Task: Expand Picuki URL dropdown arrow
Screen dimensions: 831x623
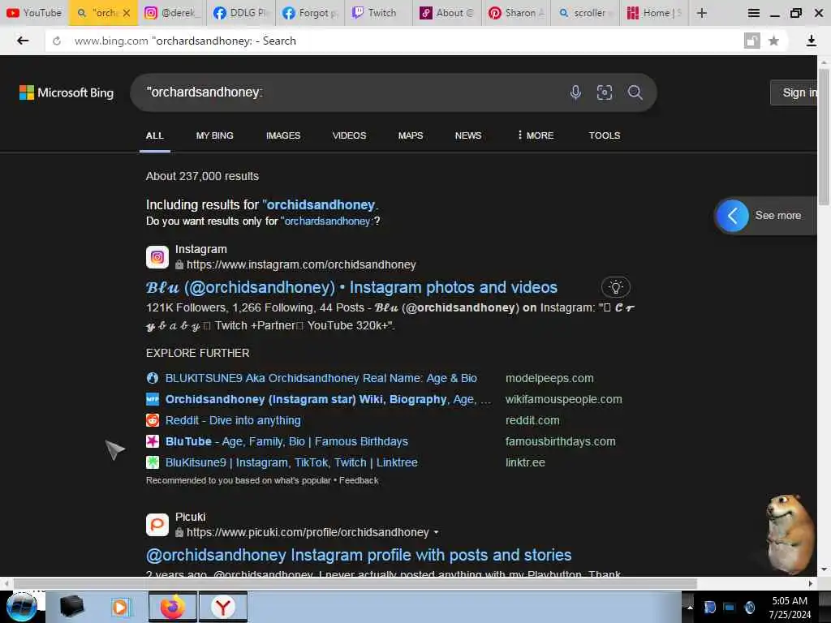Action: click(x=436, y=532)
